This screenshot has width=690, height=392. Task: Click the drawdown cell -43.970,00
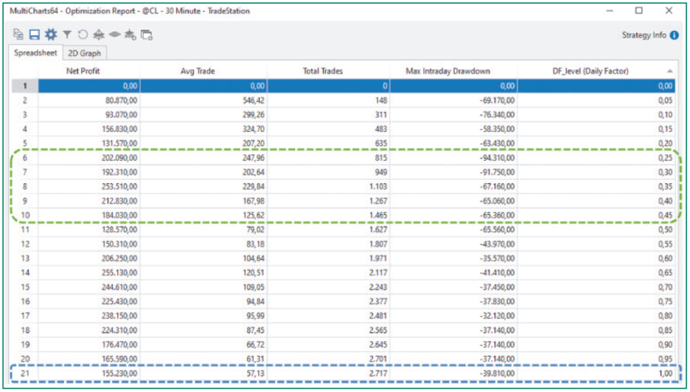pos(453,244)
